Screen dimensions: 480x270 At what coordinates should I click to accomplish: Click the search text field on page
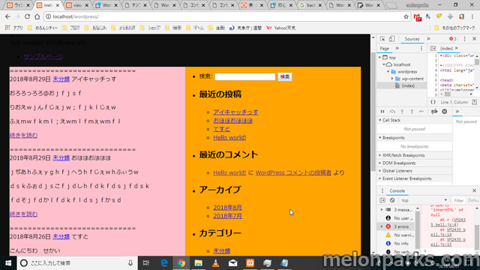[245, 76]
